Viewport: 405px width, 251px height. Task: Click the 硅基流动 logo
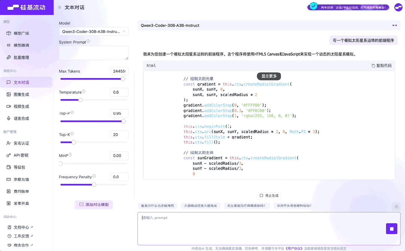click(x=26, y=7)
